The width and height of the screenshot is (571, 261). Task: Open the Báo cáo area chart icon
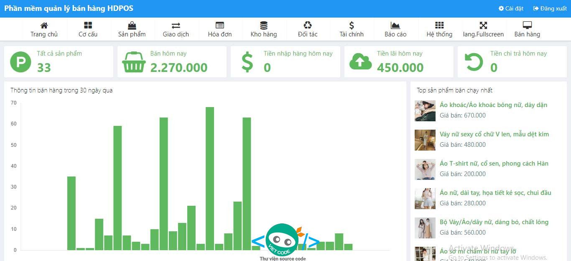tap(395, 26)
